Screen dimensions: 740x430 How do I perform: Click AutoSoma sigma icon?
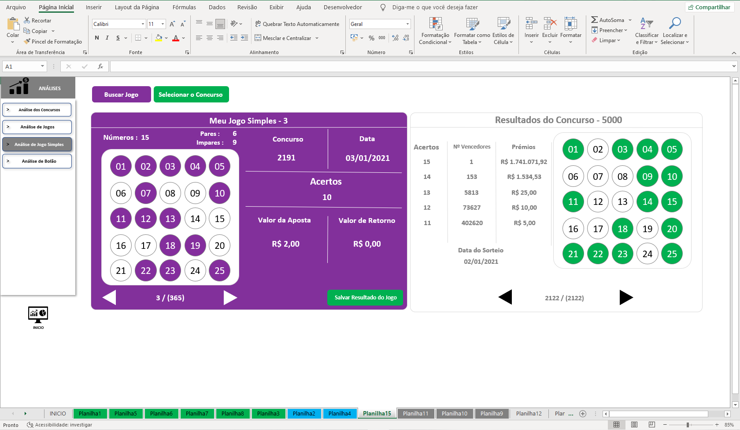click(x=594, y=20)
